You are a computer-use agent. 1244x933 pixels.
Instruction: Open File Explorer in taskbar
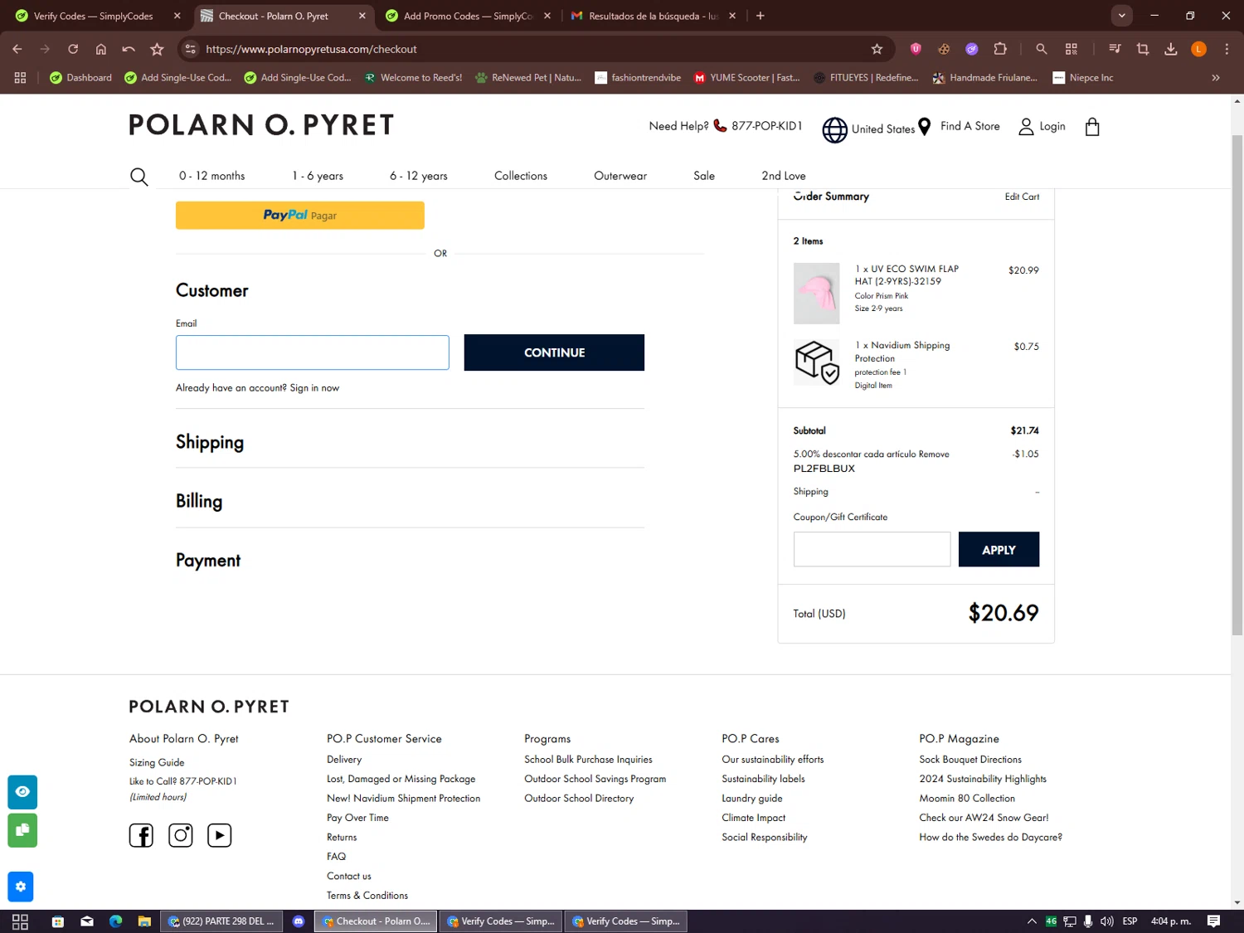tap(144, 921)
